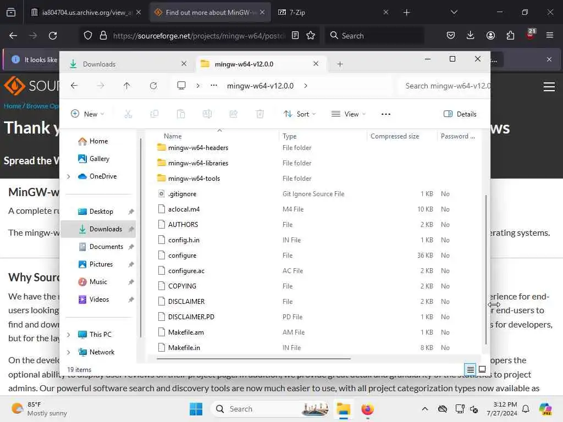Click the vertical scrollbar of file list

(486, 269)
